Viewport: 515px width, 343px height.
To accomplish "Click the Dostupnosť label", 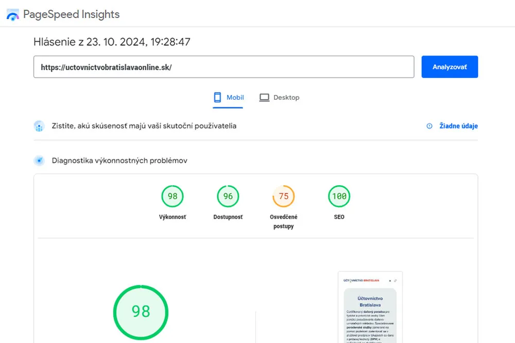I will tap(228, 217).
